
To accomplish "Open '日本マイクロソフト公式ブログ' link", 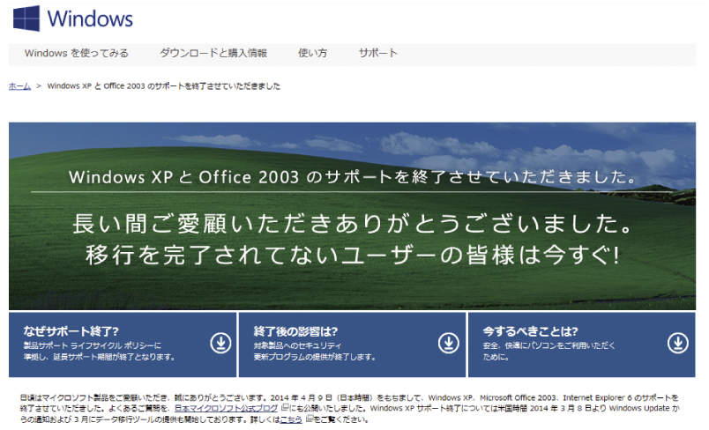I will [226, 408].
